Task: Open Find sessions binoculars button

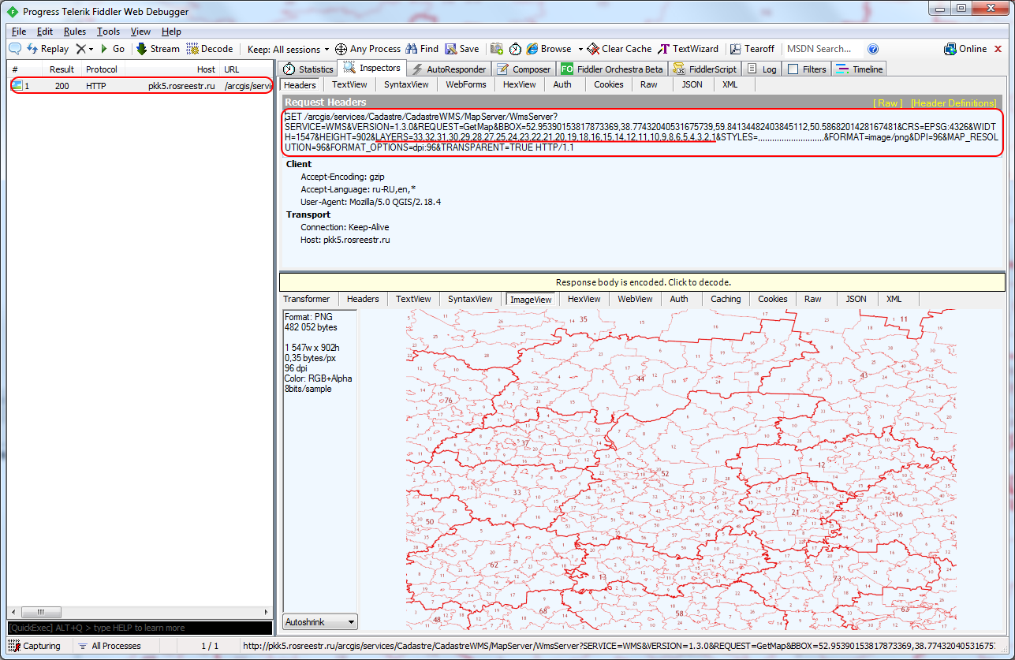Action: pos(422,49)
